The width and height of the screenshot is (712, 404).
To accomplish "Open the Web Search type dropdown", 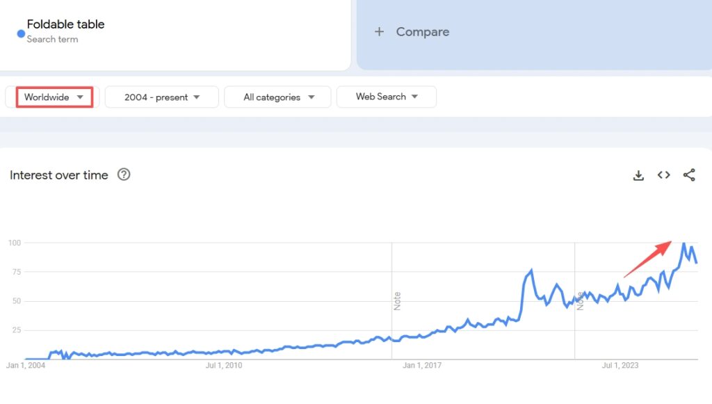I will tap(387, 97).
